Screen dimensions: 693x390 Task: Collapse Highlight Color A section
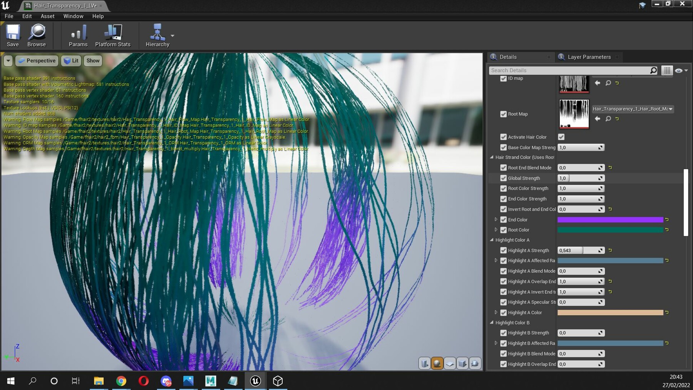[492, 240]
